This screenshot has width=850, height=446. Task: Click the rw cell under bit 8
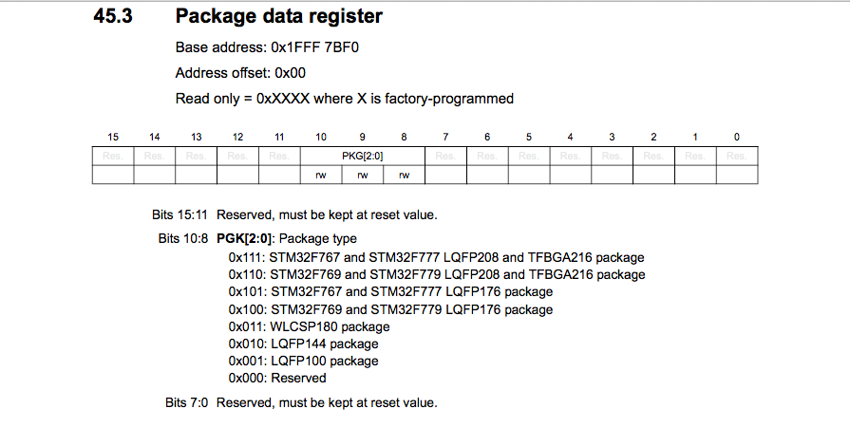pos(405,175)
